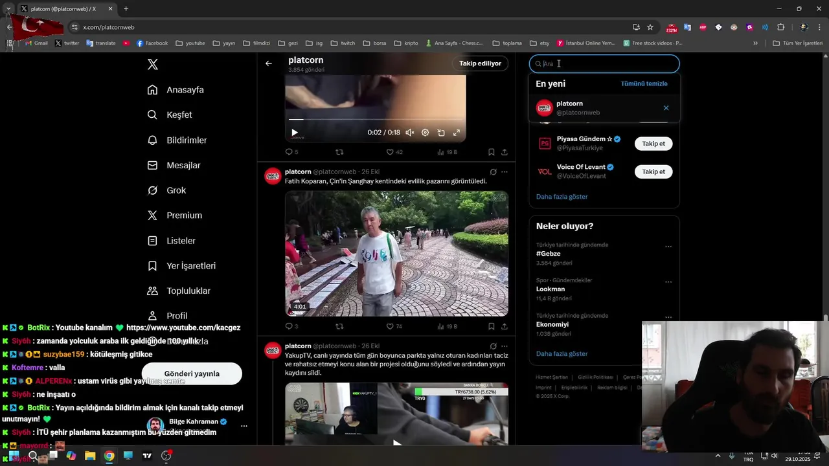Open replies on the post with 5 replies
Viewport: 829px width, 466px height.
pos(291,152)
